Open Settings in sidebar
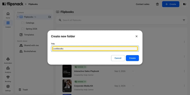 point(8,88)
